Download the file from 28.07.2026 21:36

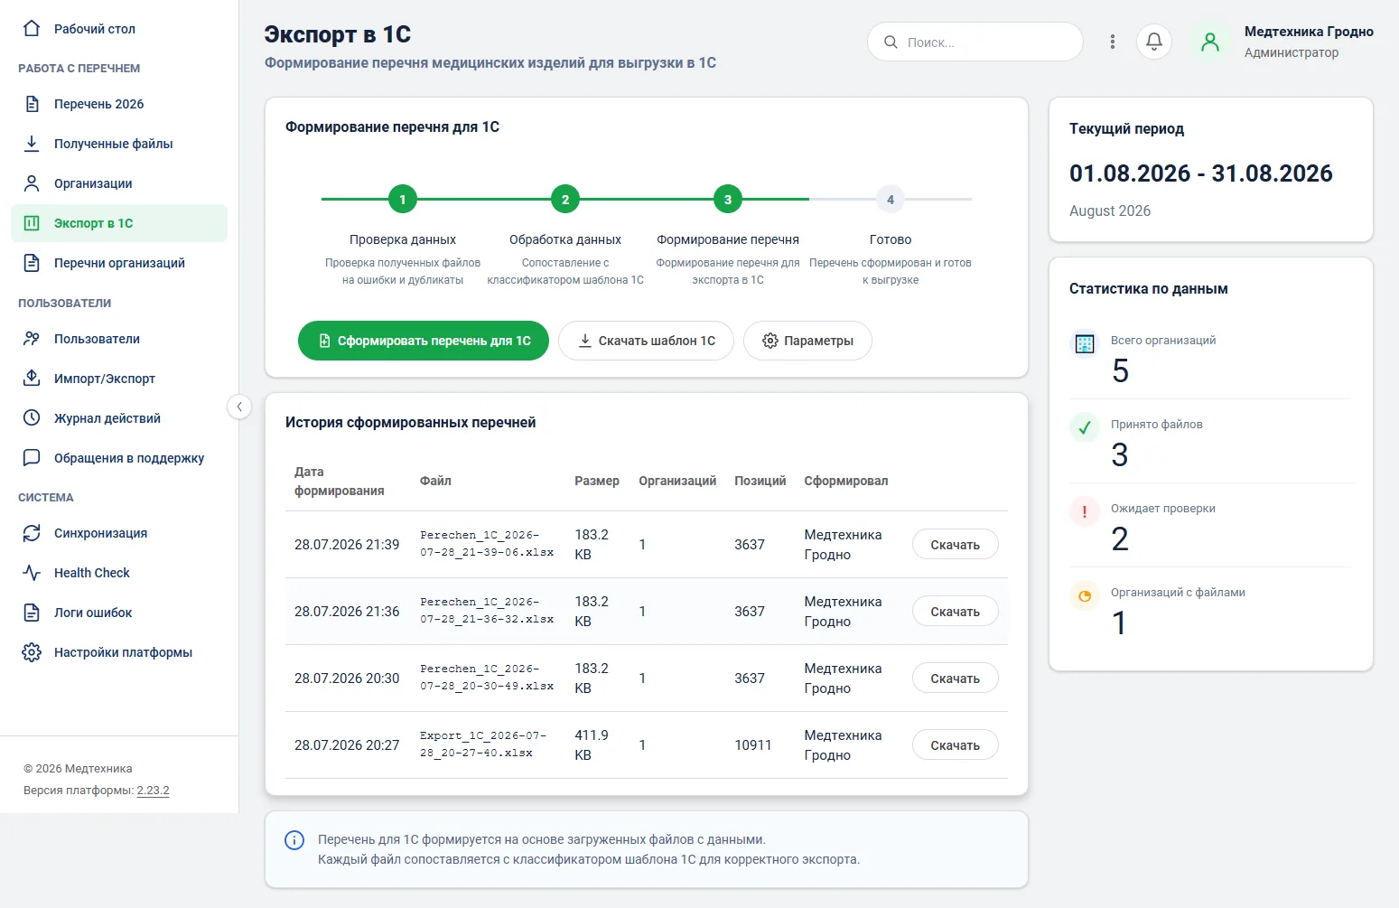[955, 612]
